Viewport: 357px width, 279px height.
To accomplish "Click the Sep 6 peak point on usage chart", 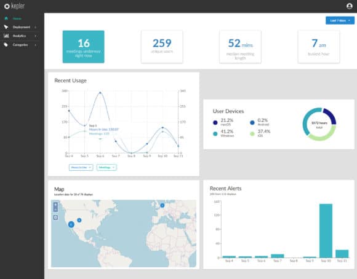I will (x=100, y=93).
